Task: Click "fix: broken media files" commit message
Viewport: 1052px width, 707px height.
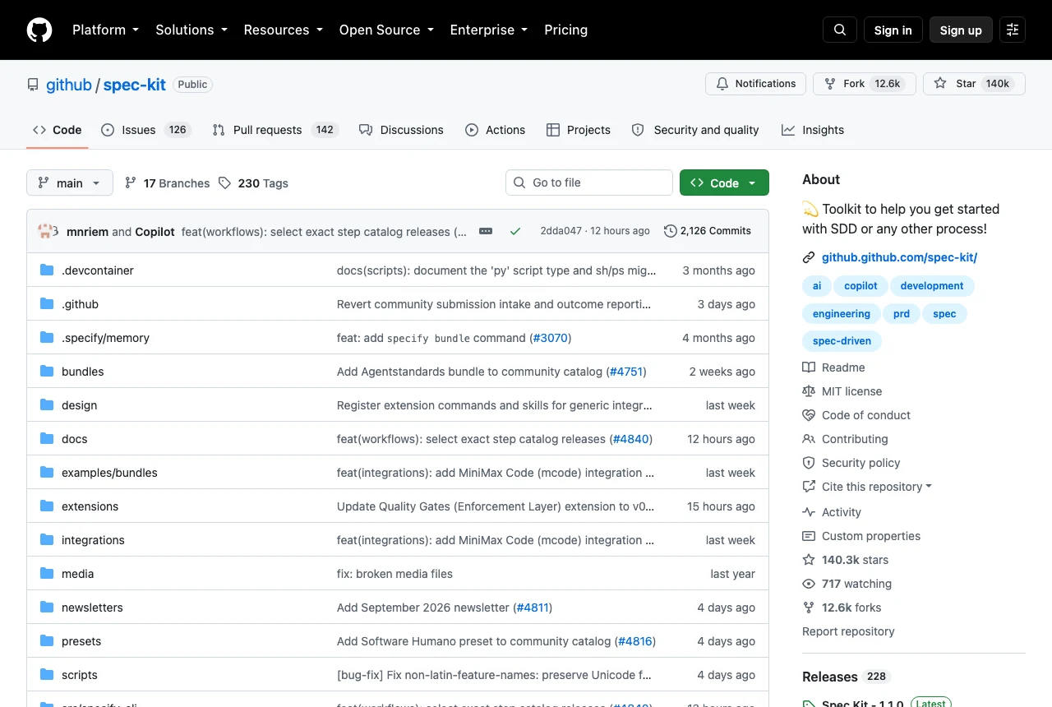Action: (x=394, y=574)
